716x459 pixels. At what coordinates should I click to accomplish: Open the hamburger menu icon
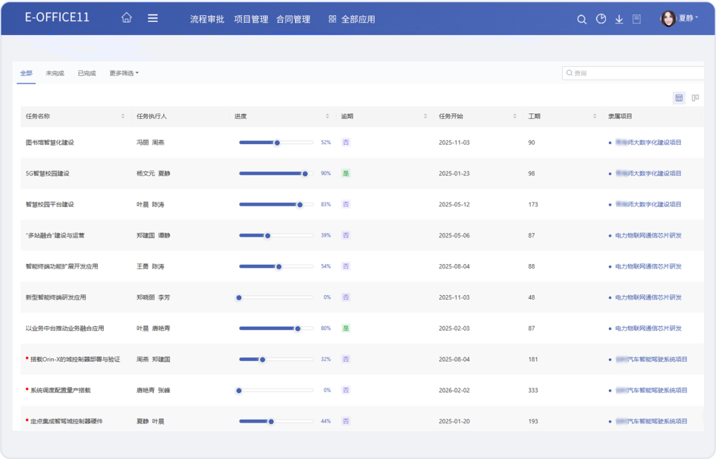pyautogui.click(x=152, y=19)
